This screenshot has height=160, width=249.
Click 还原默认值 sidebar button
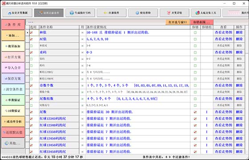click(x=13, y=133)
